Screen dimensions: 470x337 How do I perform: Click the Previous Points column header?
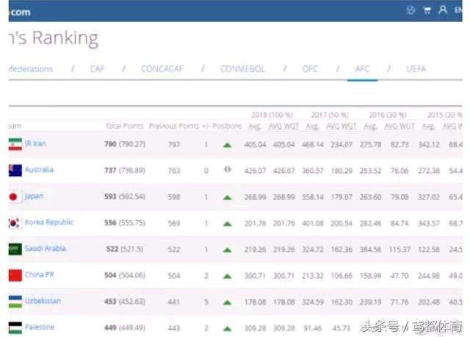(173, 126)
